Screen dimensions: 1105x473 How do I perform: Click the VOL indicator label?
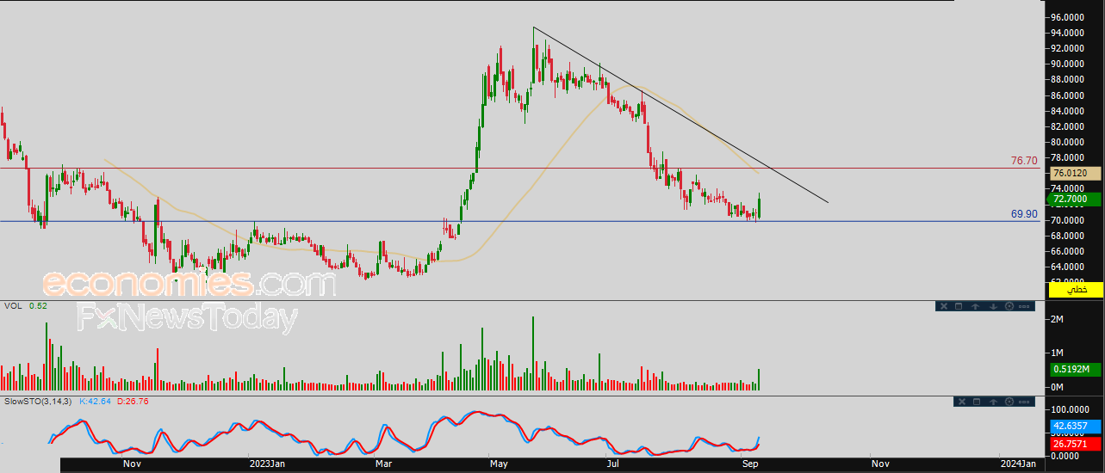point(13,305)
